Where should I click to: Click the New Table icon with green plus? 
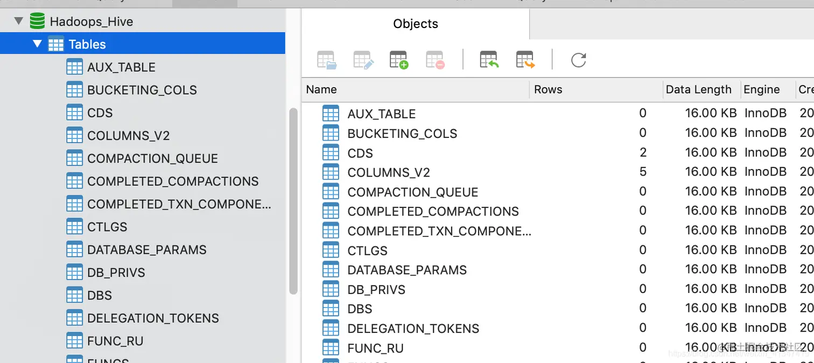click(399, 60)
